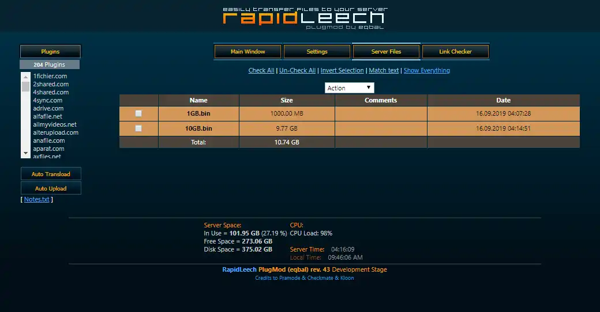Select 4shared.com in the plugin list

[51, 92]
